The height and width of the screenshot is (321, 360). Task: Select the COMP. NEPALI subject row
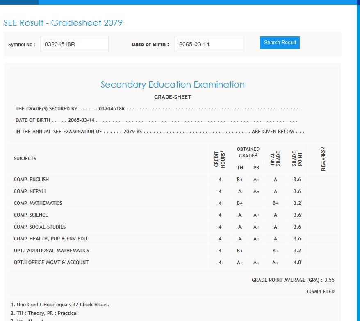[x=30, y=191]
